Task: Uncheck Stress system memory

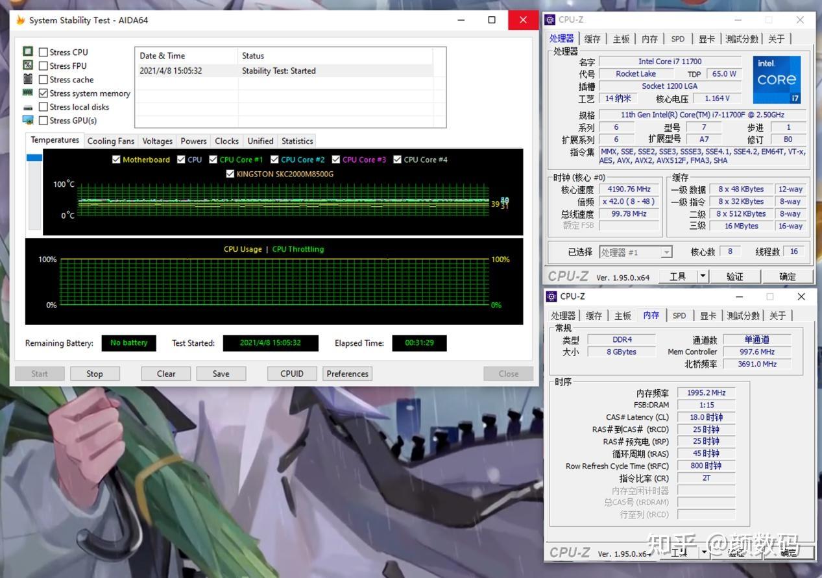Action: [x=43, y=93]
